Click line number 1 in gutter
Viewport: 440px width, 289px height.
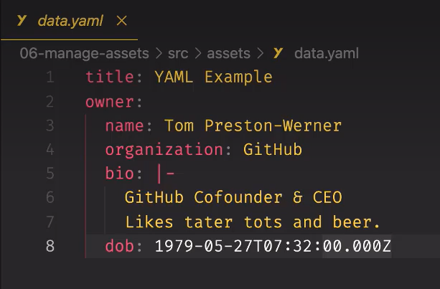click(x=50, y=77)
